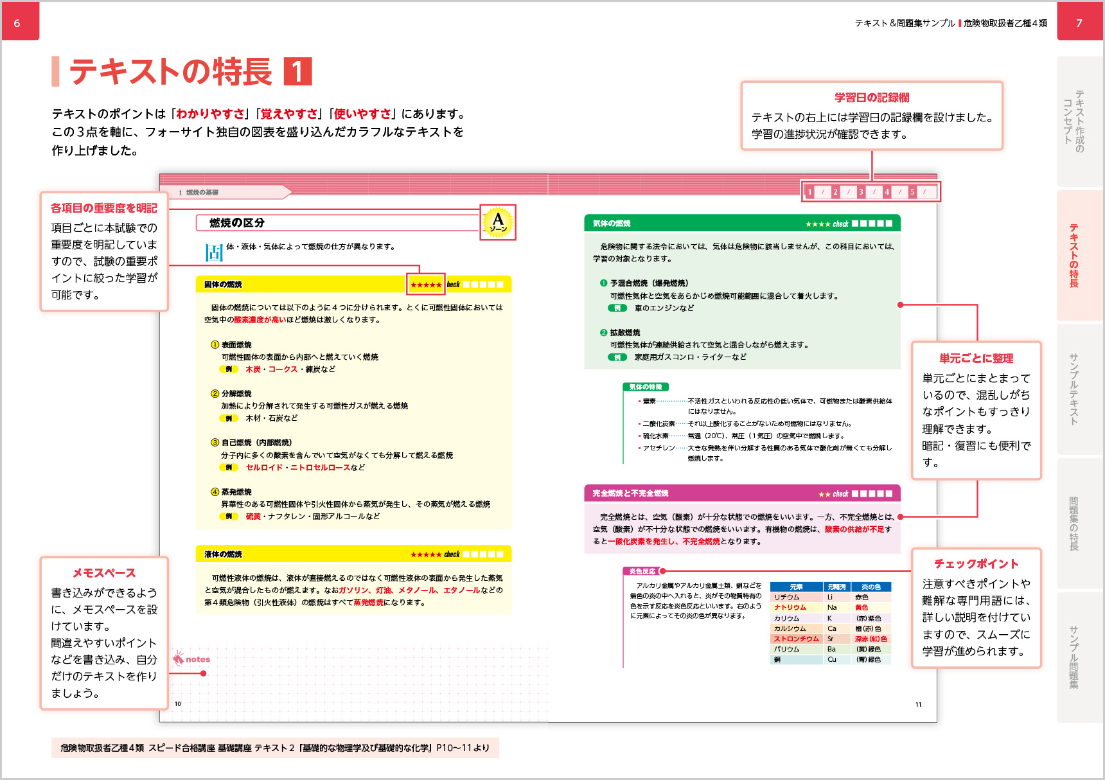1105x780 pixels.
Task: Click the ナトリウム row in the flame table
Action: click(830, 608)
